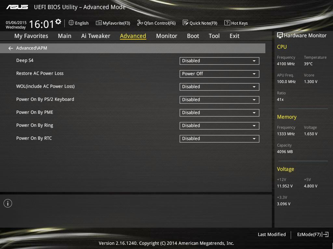This screenshot has width=333, height=249.
Task: Open the Monitor tab
Action: (x=166, y=36)
